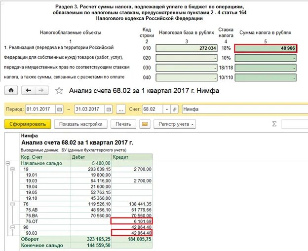Select the 90.03 credit cell 42 864,40

[x=132, y=233]
